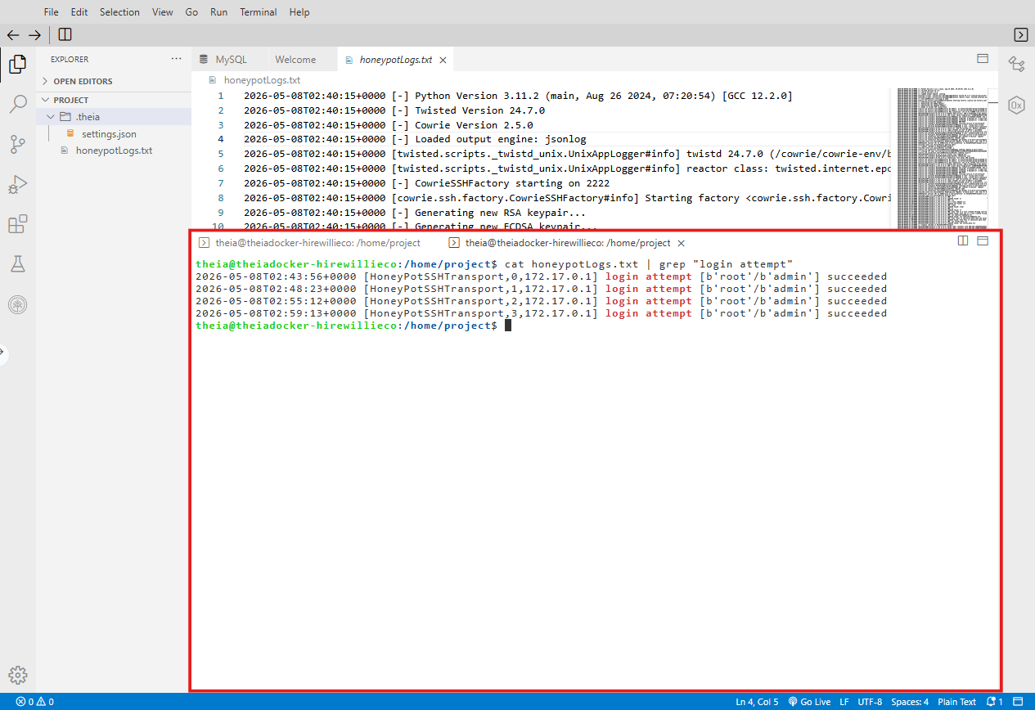Open the Testing flask icon
The image size is (1035, 710).
(x=17, y=264)
